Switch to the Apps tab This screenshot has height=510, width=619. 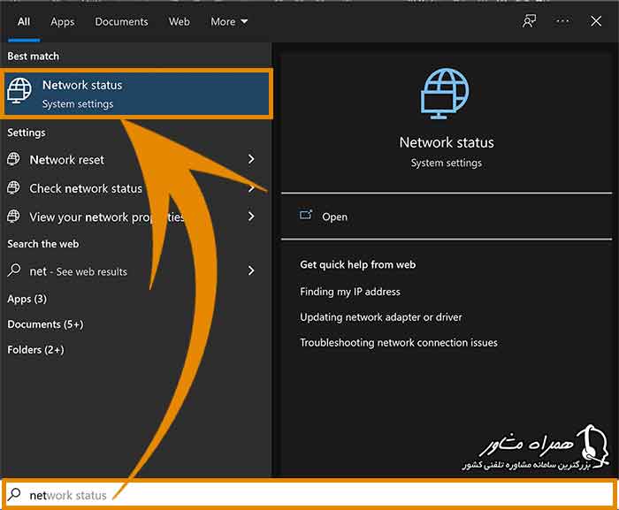(x=63, y=22)
